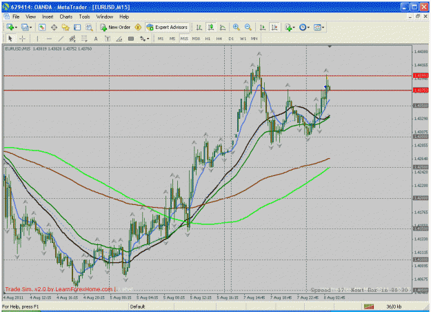The width and height of the screenshot is (431, 312).
Task: Toggle Chart Shift icon
Action: coord(274,27)
